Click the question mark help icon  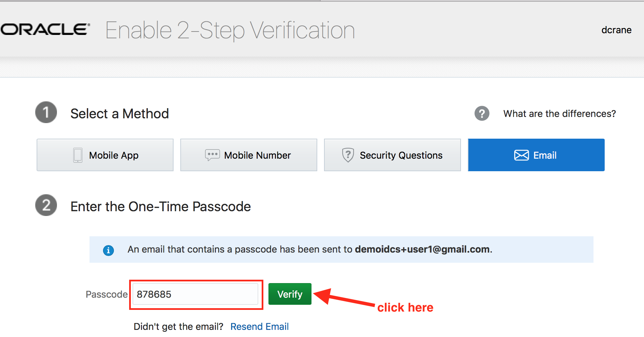pyautogui.click(x=482, y=113)
